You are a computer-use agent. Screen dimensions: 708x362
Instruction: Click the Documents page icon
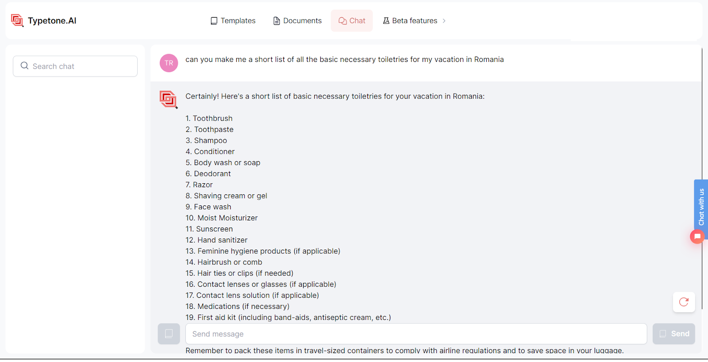pos(277,21)
